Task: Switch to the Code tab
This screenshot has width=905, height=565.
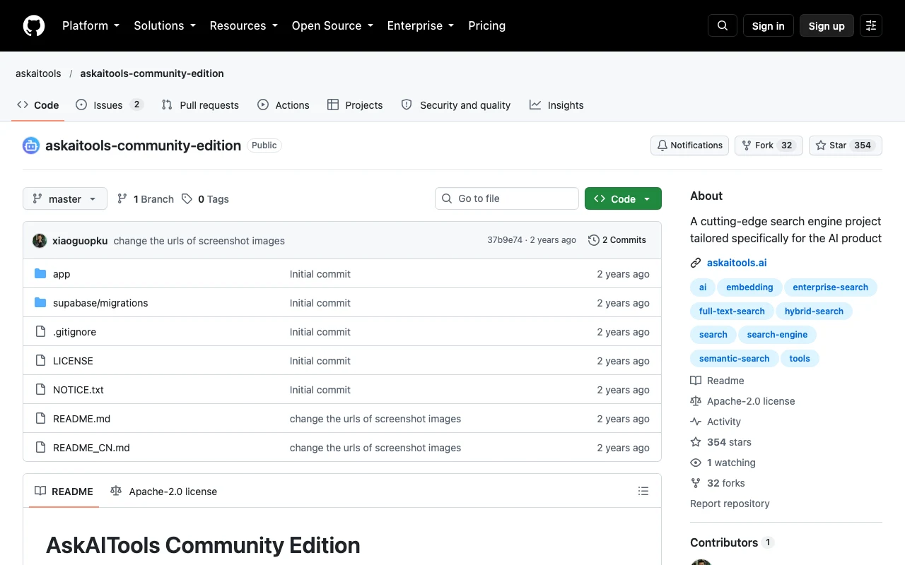Action: coord(39,105)
